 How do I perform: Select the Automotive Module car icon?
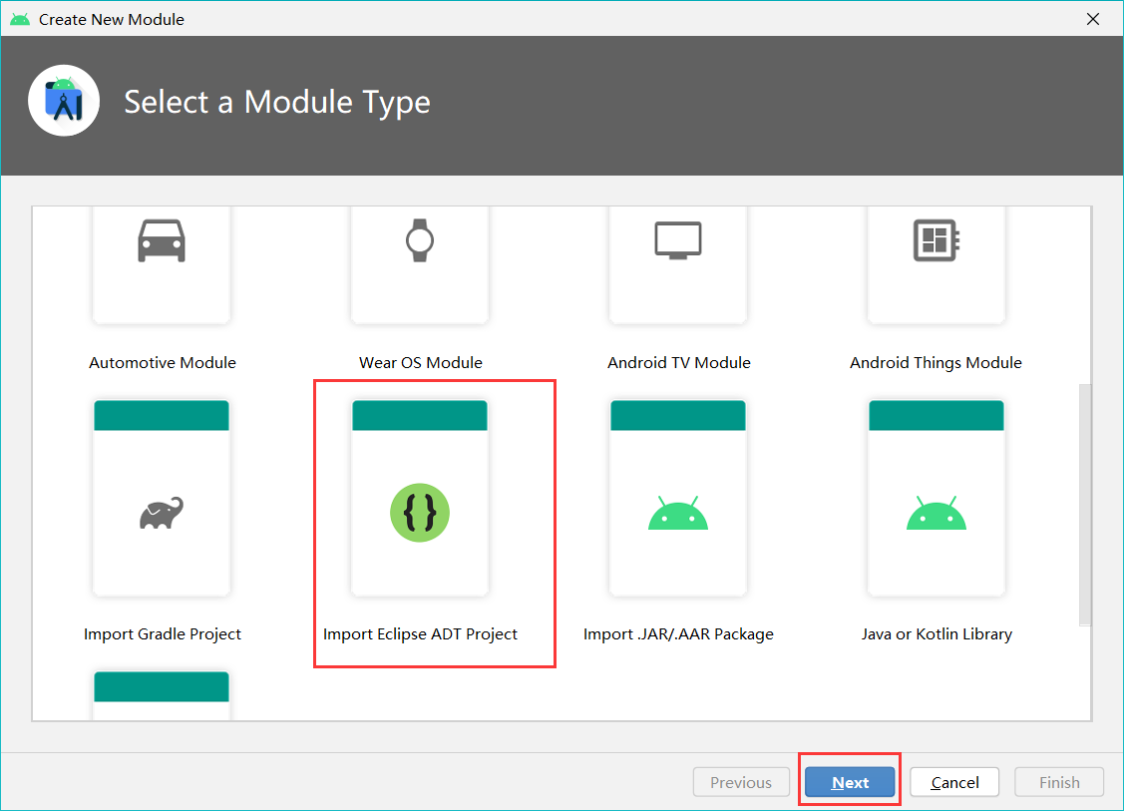(x=162, y=241)
